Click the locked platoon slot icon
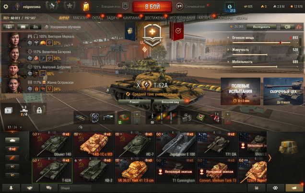The image size is (305, 193). click(39, 111)
